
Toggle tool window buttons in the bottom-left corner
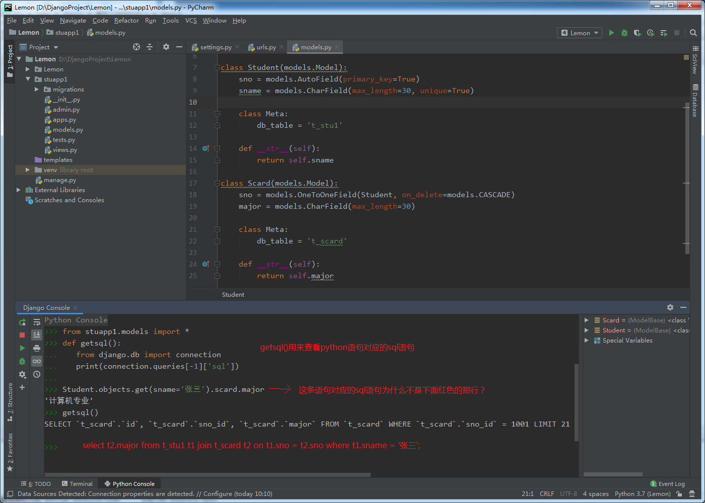[x=10, y=494]
